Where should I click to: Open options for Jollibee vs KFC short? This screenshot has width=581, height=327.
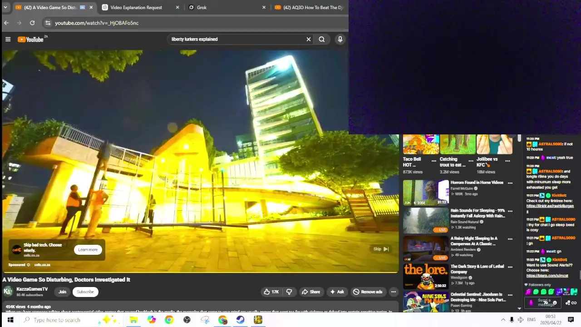pos(507,161)
